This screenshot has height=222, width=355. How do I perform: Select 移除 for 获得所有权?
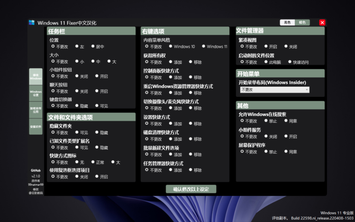coord(195,62)
